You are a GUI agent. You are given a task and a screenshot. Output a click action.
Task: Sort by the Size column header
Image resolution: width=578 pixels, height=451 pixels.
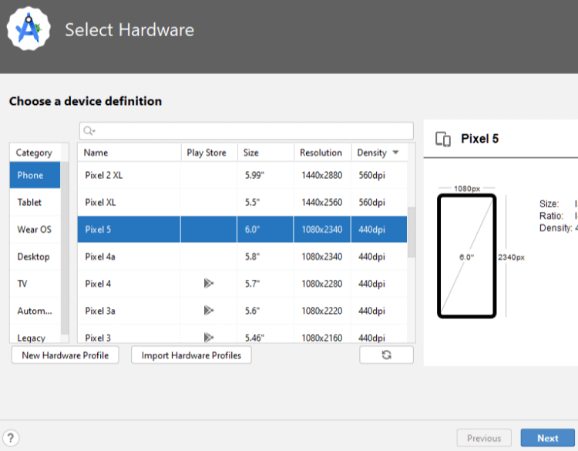tap(266, 153)
